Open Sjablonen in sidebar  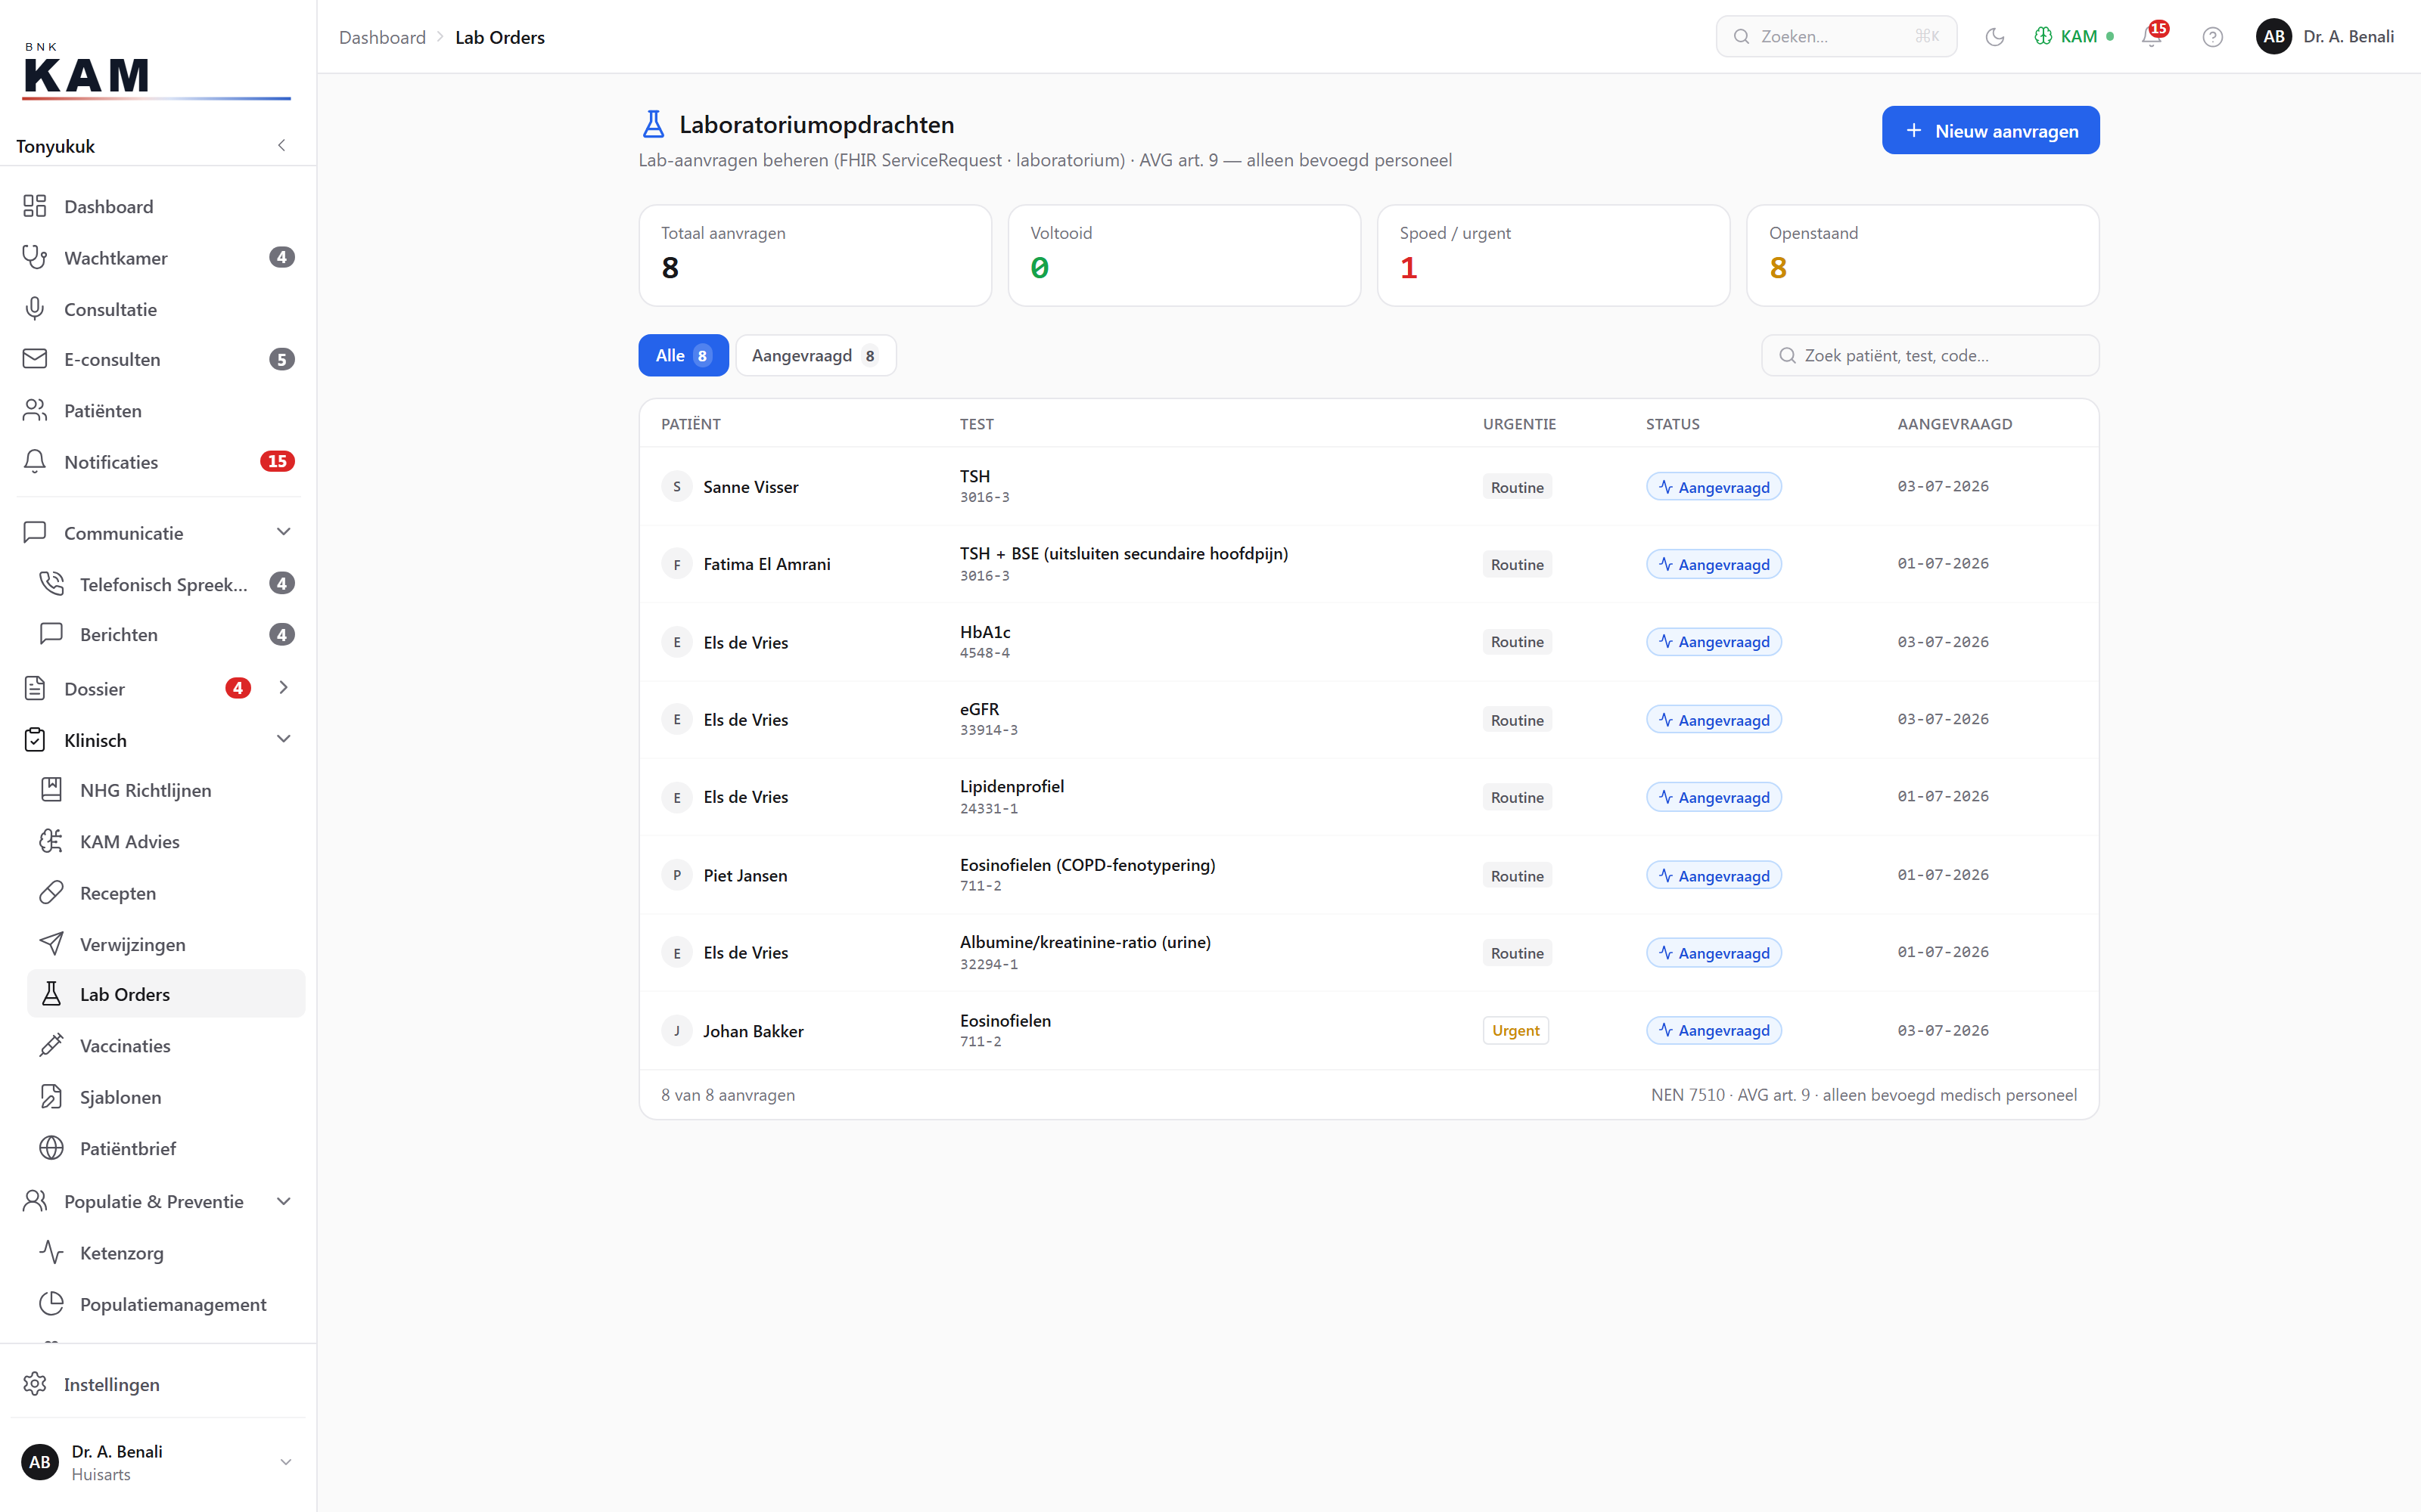coord(166,1097)
